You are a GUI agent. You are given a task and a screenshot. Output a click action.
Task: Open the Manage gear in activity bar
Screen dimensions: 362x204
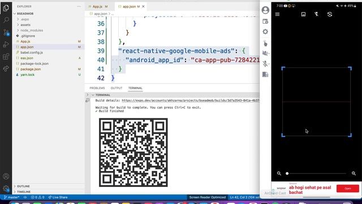(6, 188)
